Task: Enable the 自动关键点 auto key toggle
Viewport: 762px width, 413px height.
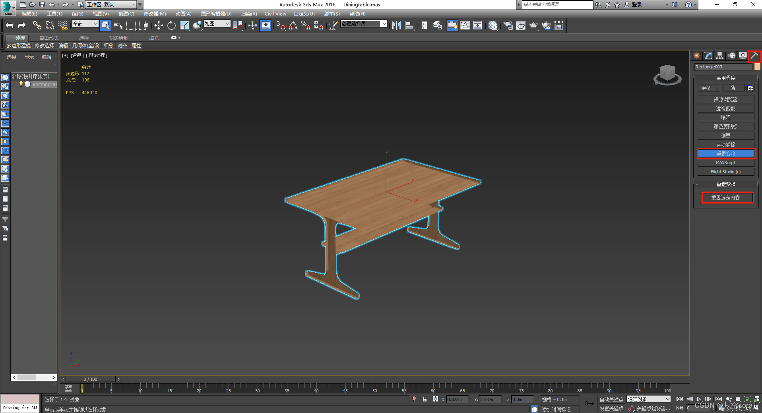Action: 611,399
